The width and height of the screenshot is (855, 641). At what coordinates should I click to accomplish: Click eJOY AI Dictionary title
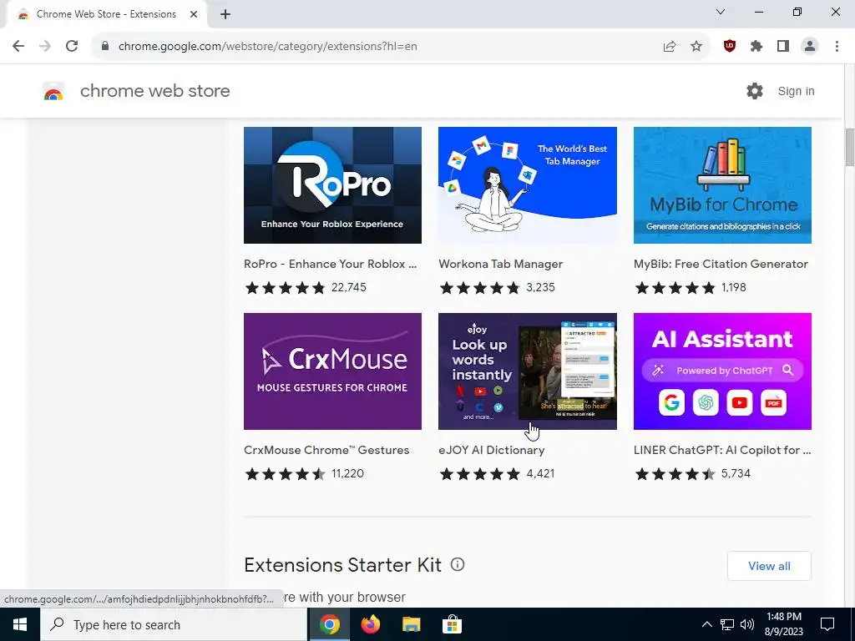click(x=491, y=450)
